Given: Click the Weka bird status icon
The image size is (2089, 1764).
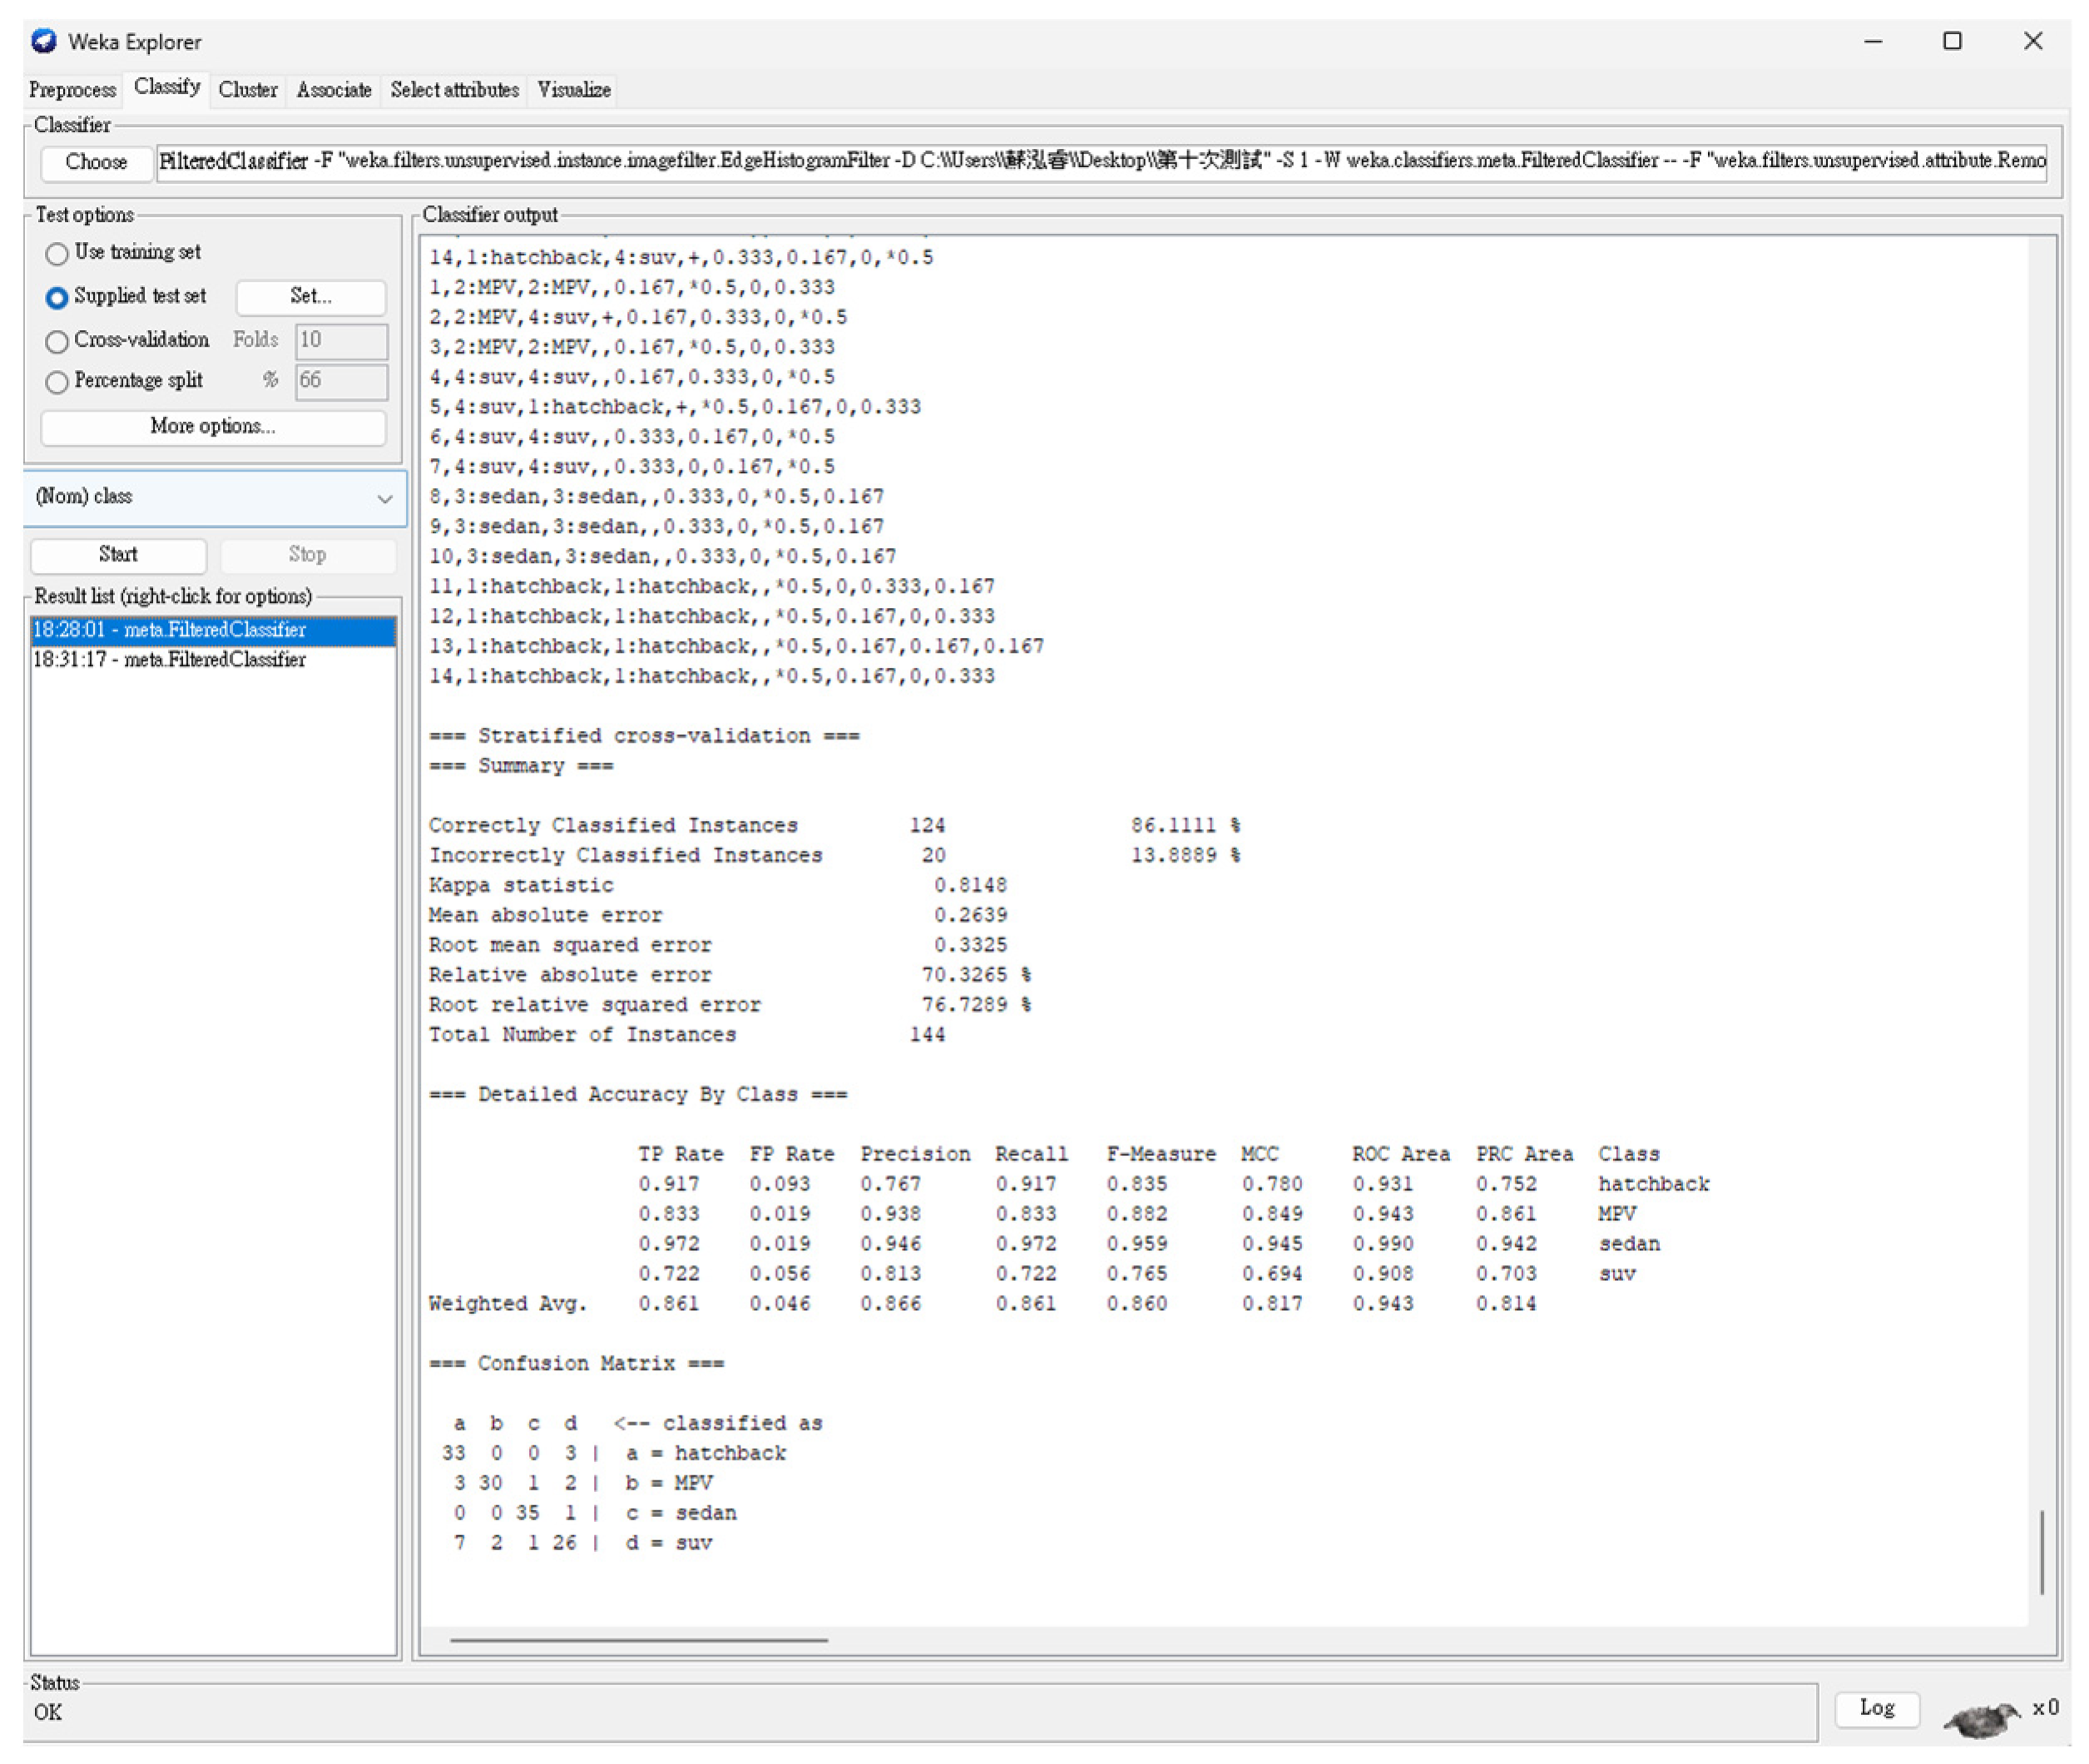Looking at the screenshot, I should point(1982,1718).
